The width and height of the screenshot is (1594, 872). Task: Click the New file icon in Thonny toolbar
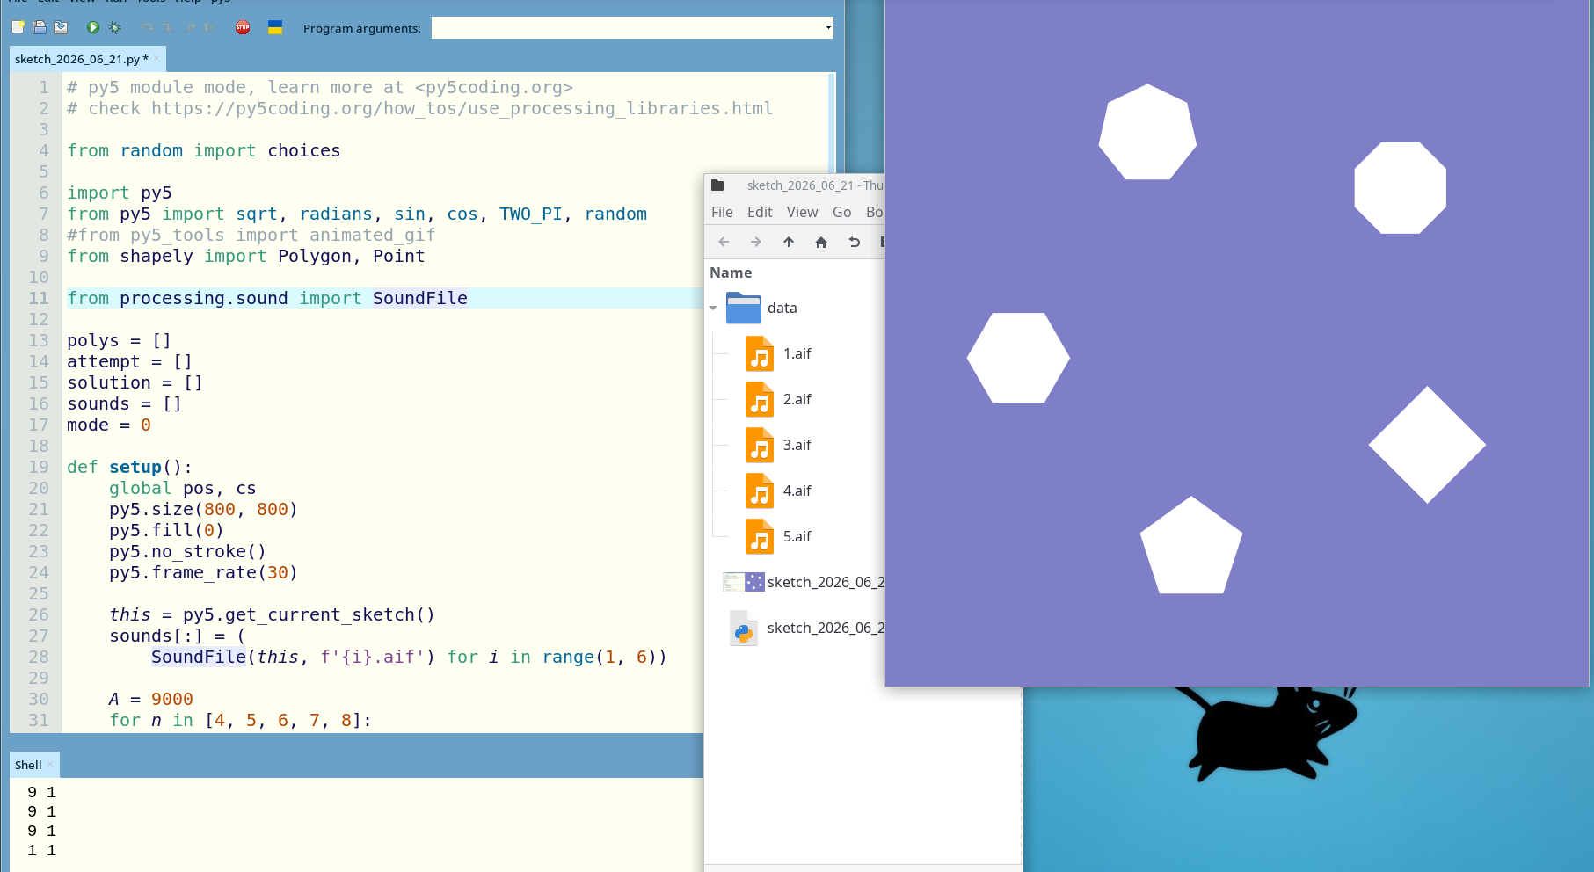(x=18, y=27)
